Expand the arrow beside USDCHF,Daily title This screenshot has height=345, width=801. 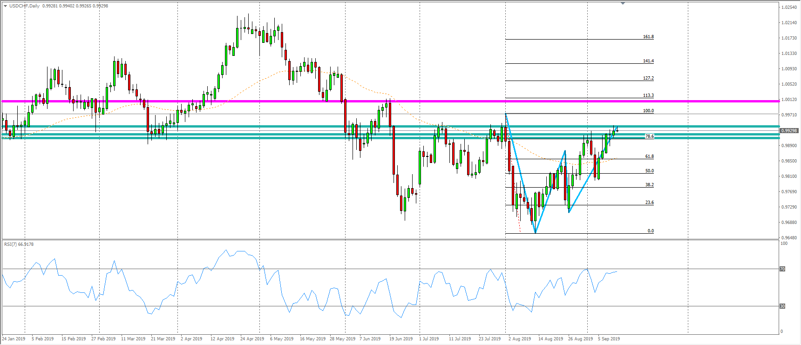(5, 6)
